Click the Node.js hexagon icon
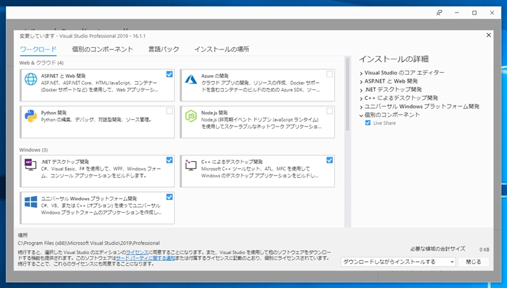This screenshot has width=507, height=288. click(191, 116)
